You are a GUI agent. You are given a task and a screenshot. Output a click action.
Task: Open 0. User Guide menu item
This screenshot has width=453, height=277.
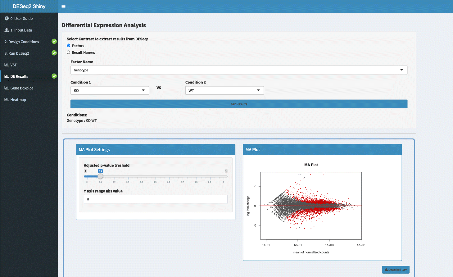(x=29, y=19)
